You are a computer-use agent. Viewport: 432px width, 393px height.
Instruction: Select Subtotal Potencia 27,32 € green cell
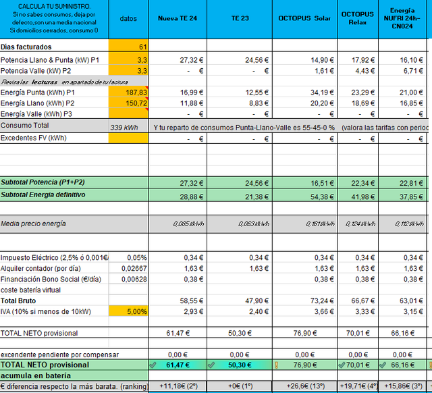(178, 183)
